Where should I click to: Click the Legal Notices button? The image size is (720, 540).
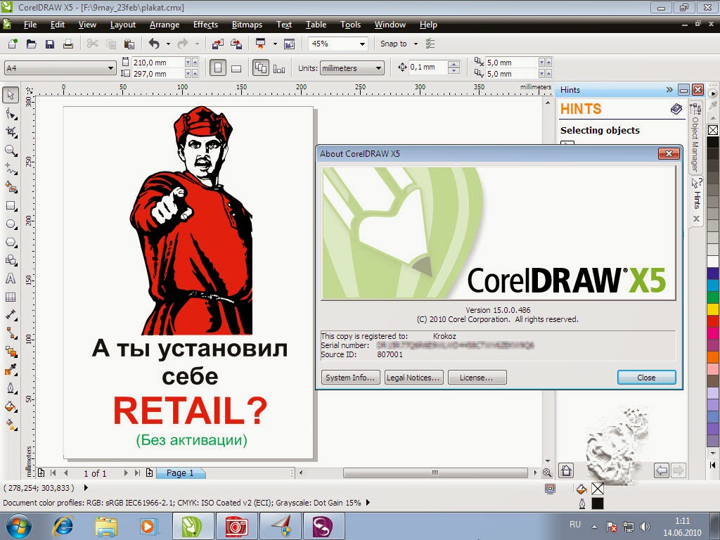pos(413,378)
